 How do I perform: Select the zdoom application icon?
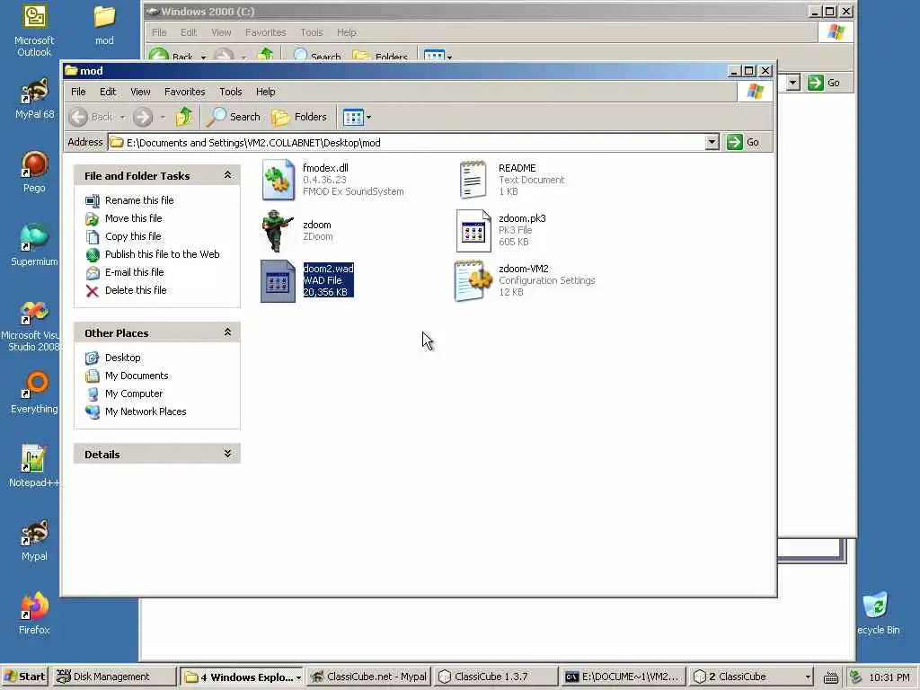point(279,231)
